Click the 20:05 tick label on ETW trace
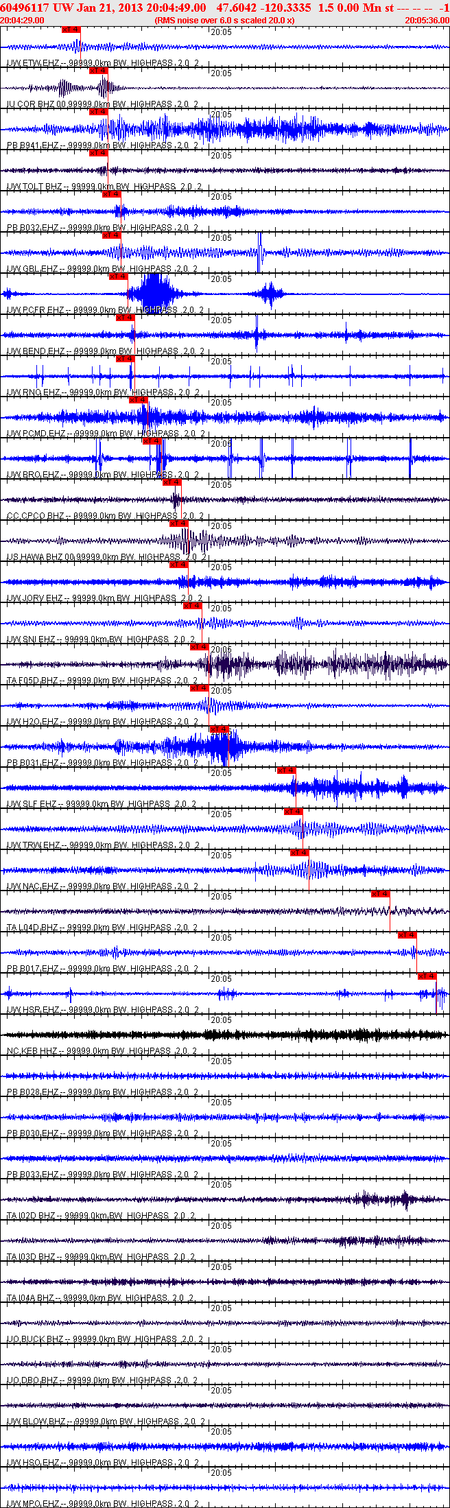450x1508 pixels. 220,32
